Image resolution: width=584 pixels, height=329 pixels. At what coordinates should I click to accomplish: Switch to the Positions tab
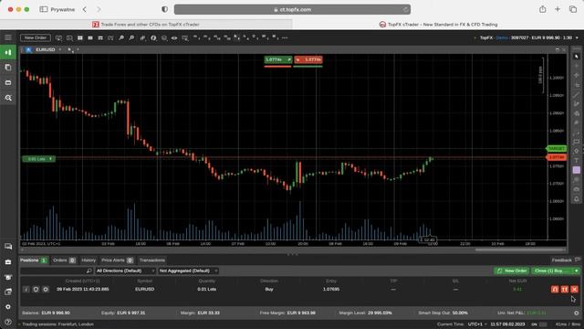tap(34, 260)
